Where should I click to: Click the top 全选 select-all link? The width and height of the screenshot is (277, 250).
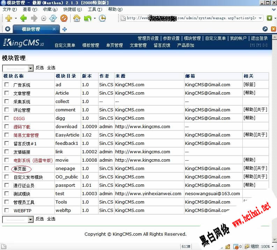point(51,68)
